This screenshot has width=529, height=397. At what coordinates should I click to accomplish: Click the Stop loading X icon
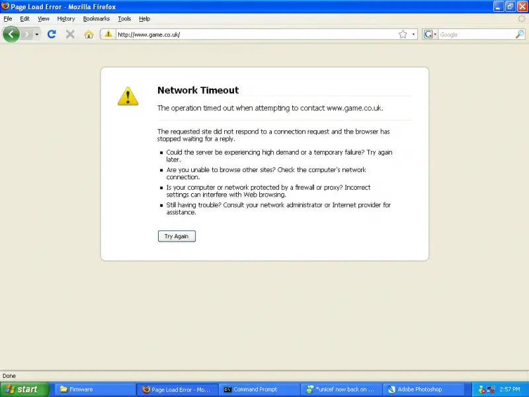coord(70,34)
